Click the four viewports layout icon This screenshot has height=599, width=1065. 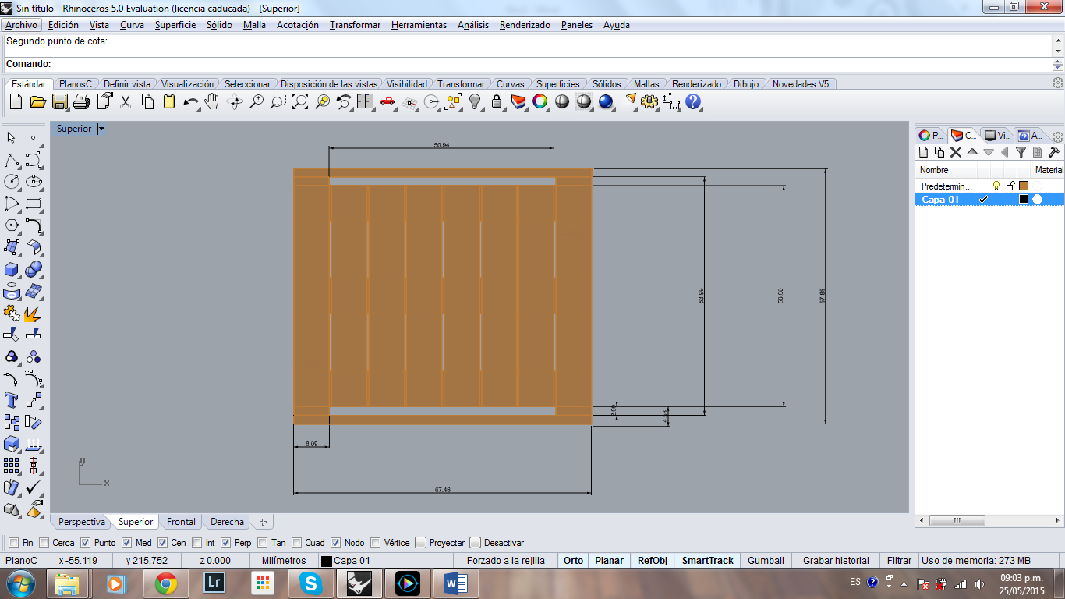(x=366, y=101)
